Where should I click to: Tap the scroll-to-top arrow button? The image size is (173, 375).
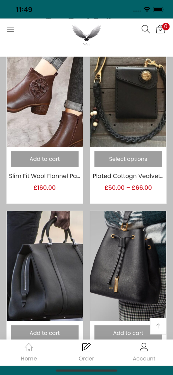point(158,326)
